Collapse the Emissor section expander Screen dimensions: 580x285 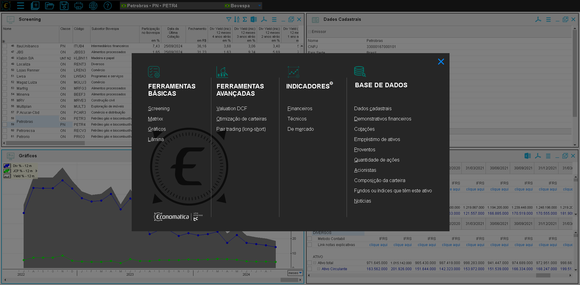tap(310, 32)
